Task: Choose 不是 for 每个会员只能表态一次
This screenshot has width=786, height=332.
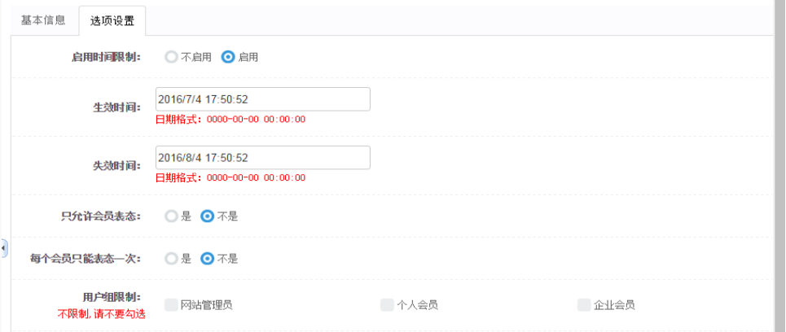Action: [208, 259]
